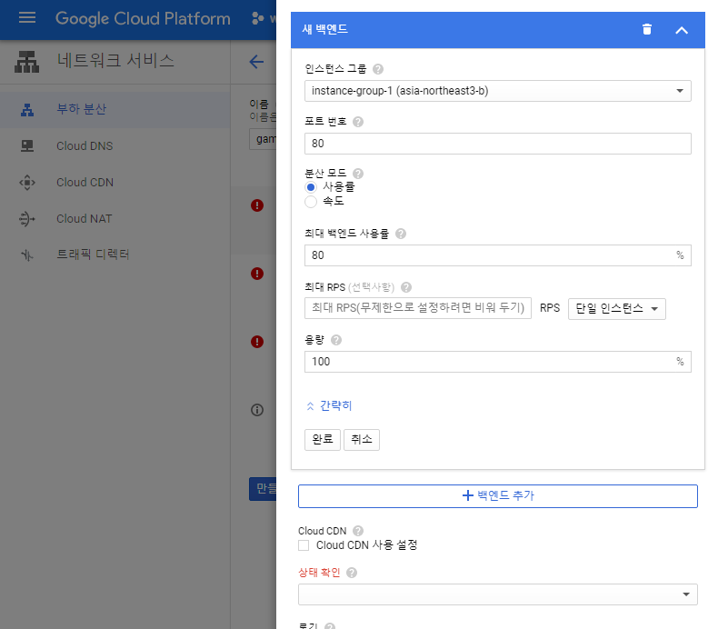
Task: Click the 최대 백엔드 사용률 input field
Action: point(497,255)
